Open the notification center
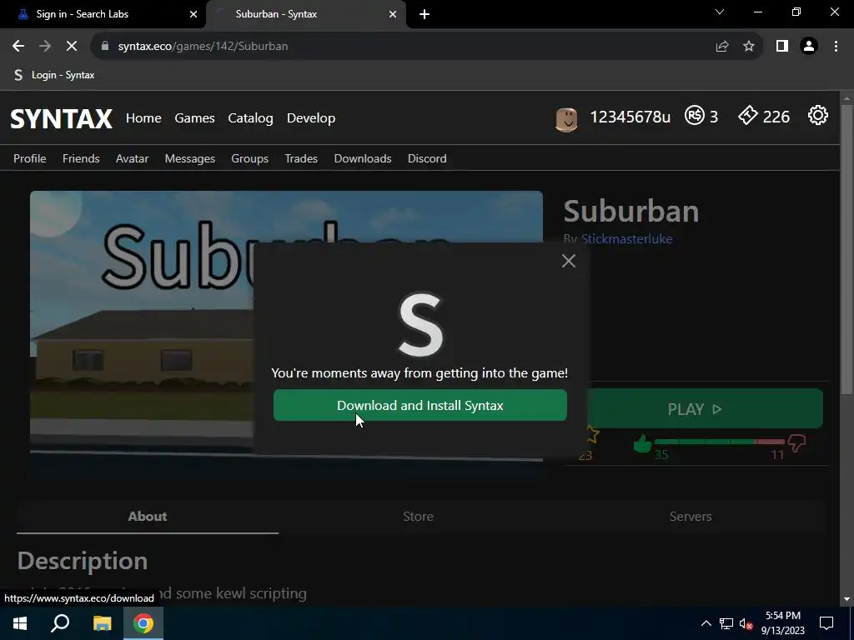This screenshot has height=640, width=854. pos(826,623)
